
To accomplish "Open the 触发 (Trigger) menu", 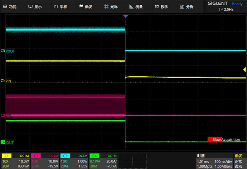I will point(89,6).
